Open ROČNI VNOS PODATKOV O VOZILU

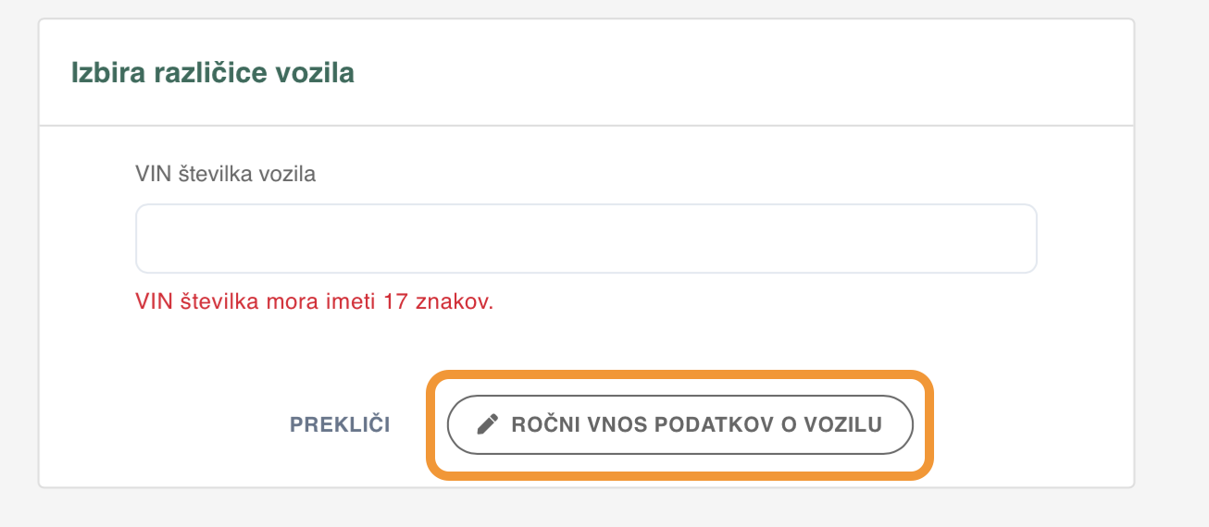pos(680,424)
